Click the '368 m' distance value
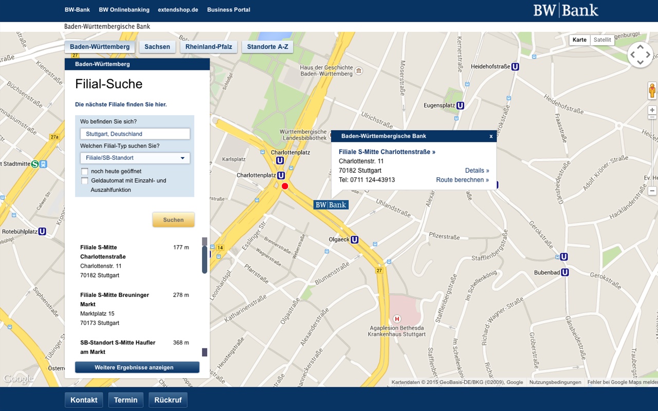Image resolution: width=658 pixels, height=411 pixels. click(181, 342)
